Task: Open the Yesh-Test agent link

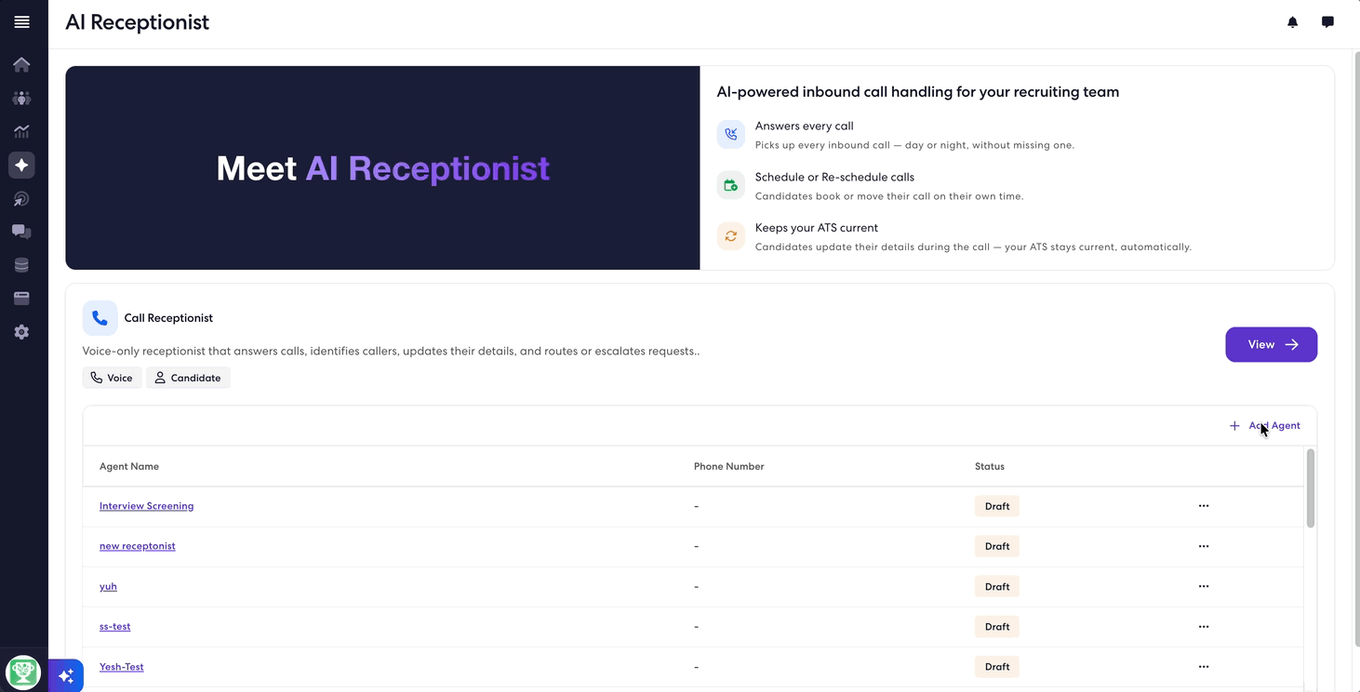Action: click(122, 667)
